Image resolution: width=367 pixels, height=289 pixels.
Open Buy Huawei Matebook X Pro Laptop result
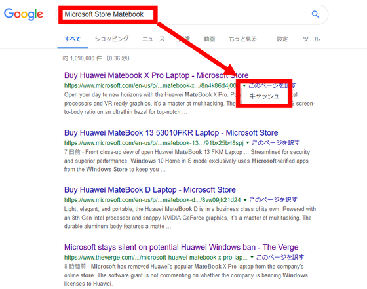[x=157, y=75]
